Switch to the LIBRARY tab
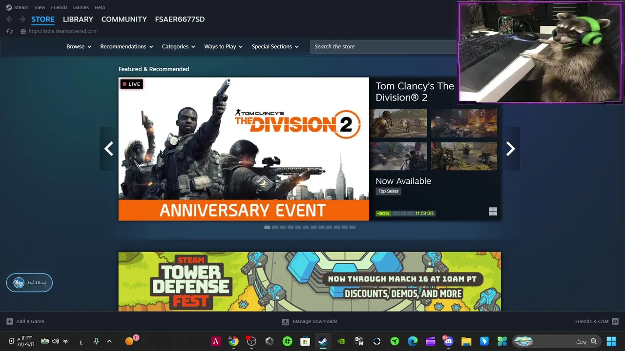 click(x=78, y=19)
